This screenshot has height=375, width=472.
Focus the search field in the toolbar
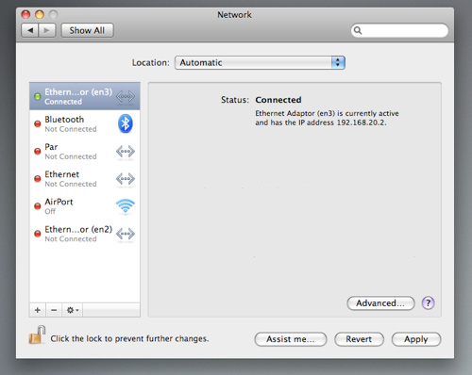point(399,30)
